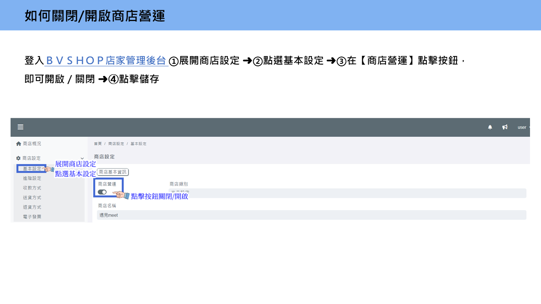This screenshot has height=304, width=541.
Task: Go to 商店概況 with the home icon
Action: 19,144
